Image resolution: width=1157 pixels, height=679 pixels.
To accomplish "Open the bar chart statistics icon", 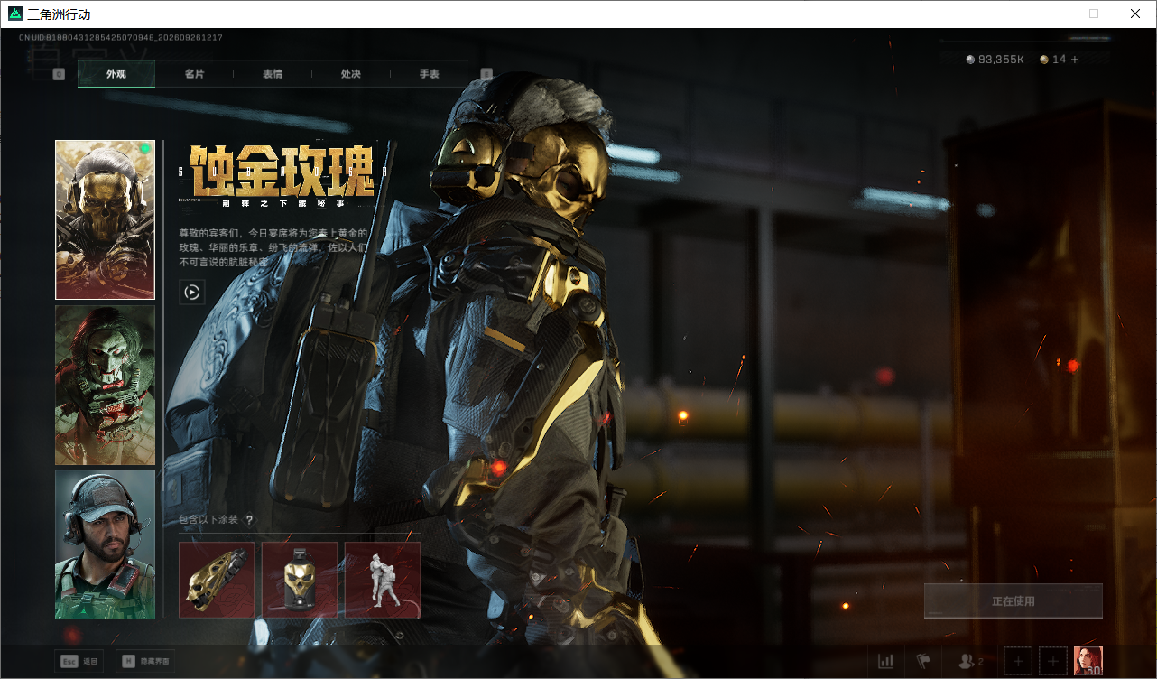I will 886,662.
